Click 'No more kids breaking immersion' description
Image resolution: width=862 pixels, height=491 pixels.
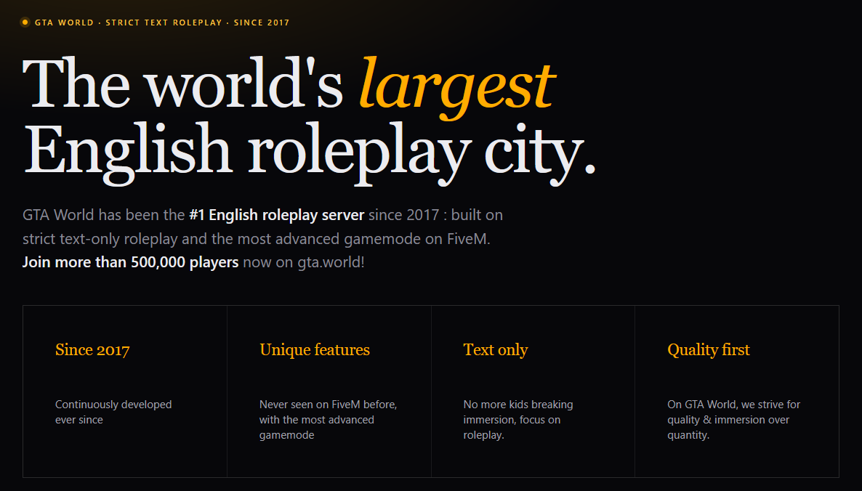tap(518, 420)
